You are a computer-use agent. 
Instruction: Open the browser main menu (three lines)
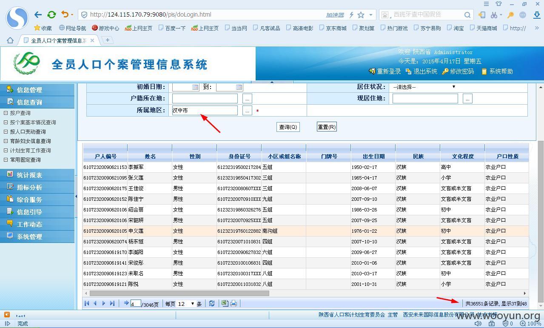pyautogui.click(x=486, y=4)
